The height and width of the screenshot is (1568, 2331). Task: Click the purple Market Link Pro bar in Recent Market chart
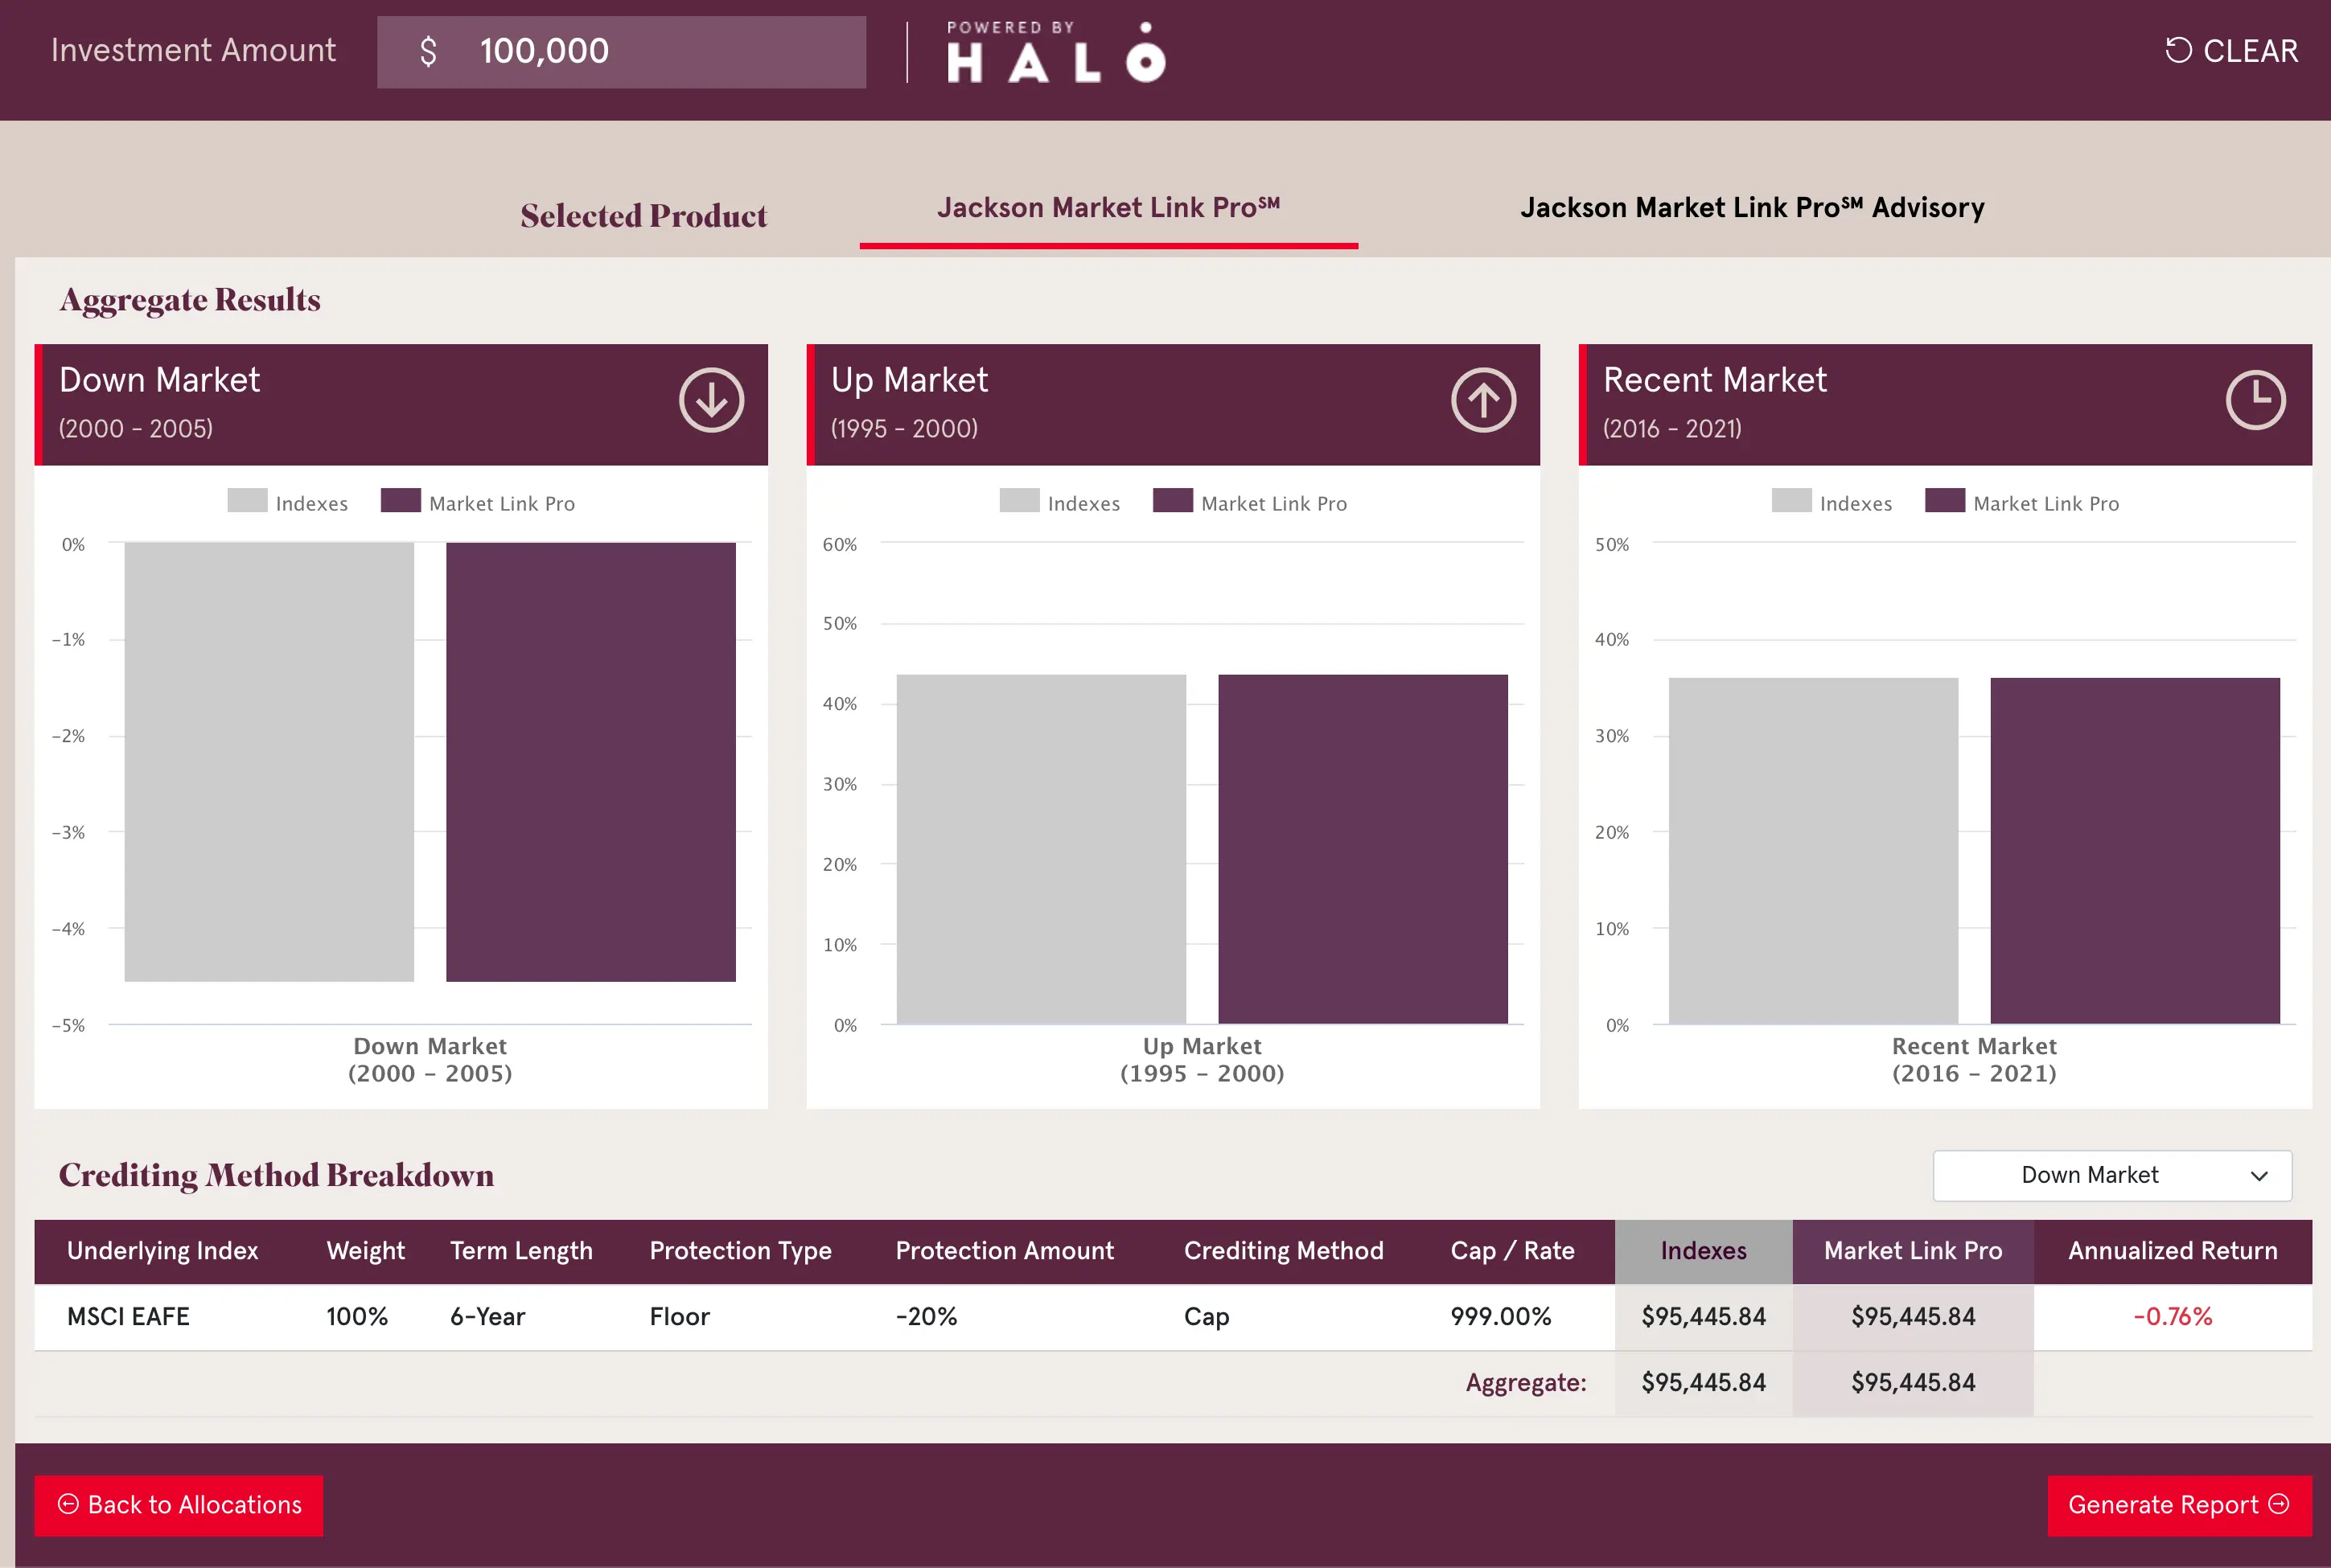coord(2135,851)
